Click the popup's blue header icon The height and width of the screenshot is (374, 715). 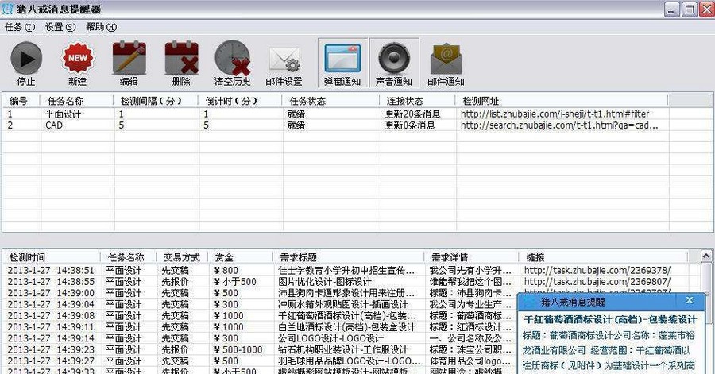tap(529, 302)
